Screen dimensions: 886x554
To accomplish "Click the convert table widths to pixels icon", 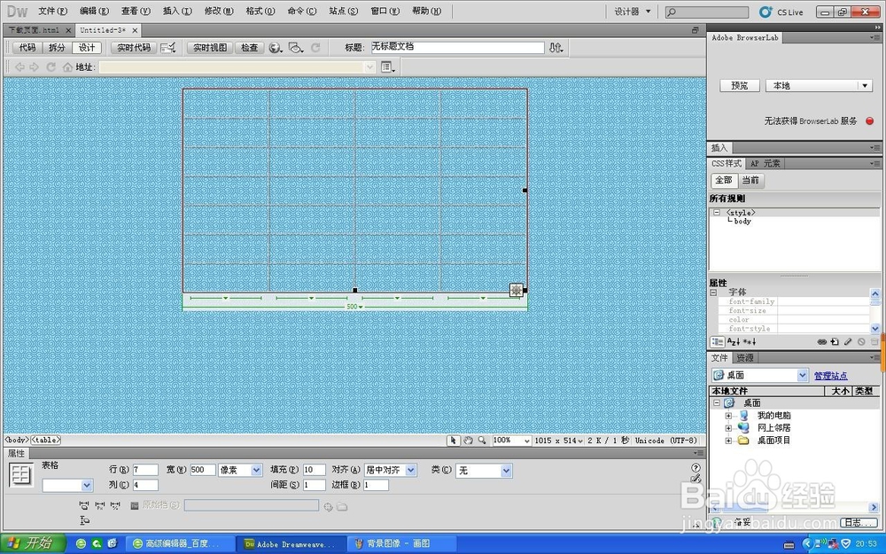I will pyautogui.click(x=99, y=505).
